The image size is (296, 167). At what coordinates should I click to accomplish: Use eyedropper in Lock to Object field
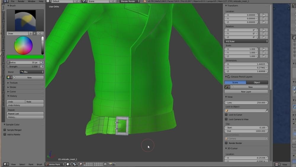266,110
